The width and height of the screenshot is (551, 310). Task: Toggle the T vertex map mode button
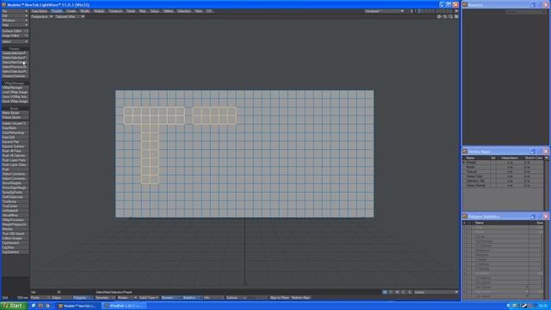(391, 292)
